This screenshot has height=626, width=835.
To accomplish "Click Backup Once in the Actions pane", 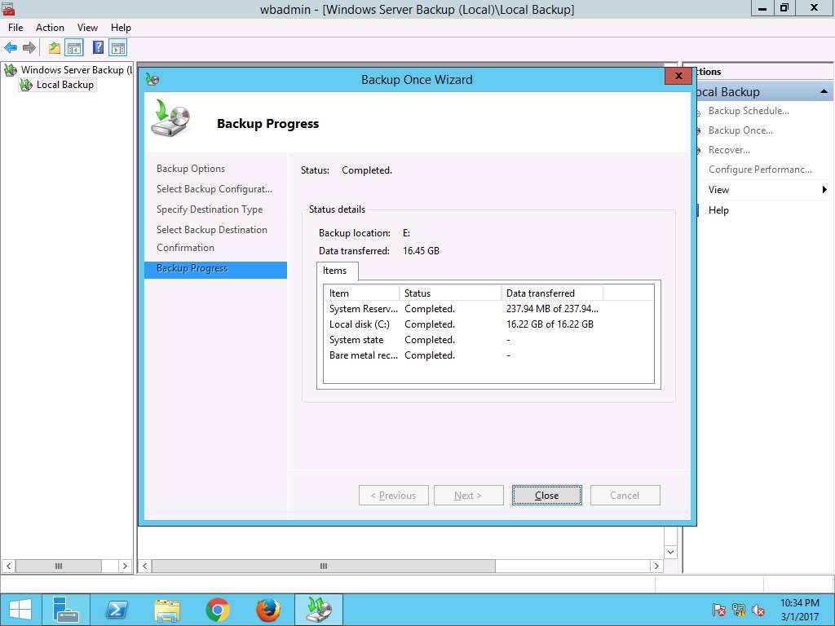I will (740, 130).
